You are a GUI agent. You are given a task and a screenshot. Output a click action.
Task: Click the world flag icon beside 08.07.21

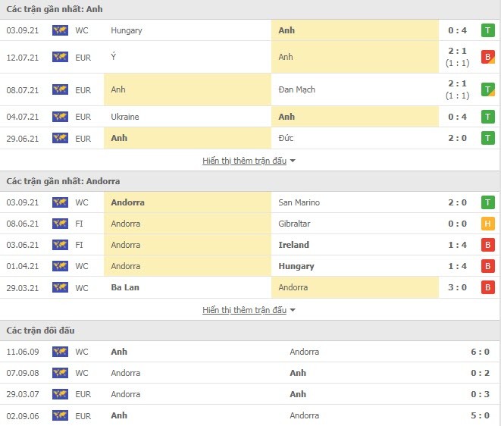pos(60,89)
